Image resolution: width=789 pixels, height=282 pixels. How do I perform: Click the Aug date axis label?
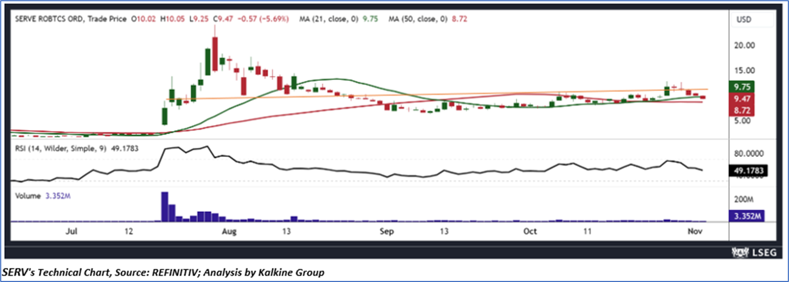pos(230,232)
